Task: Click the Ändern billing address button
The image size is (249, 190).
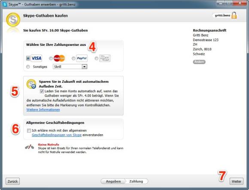Action: [x=199, y=62]
